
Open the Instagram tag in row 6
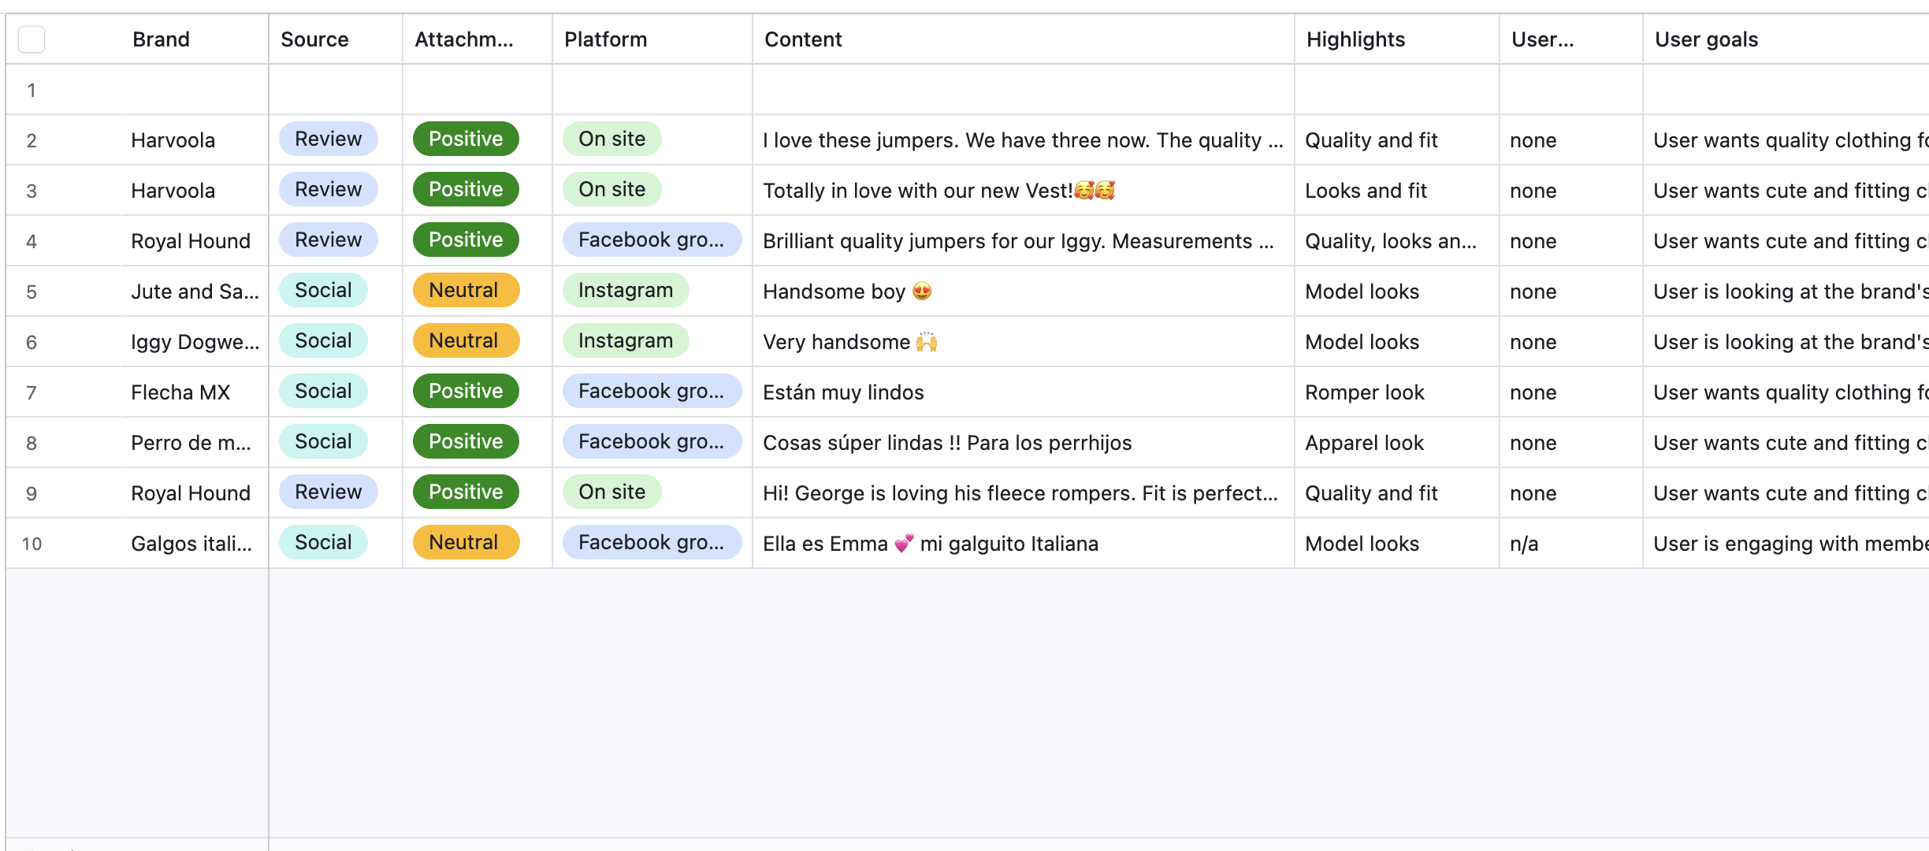coord(625,341)
